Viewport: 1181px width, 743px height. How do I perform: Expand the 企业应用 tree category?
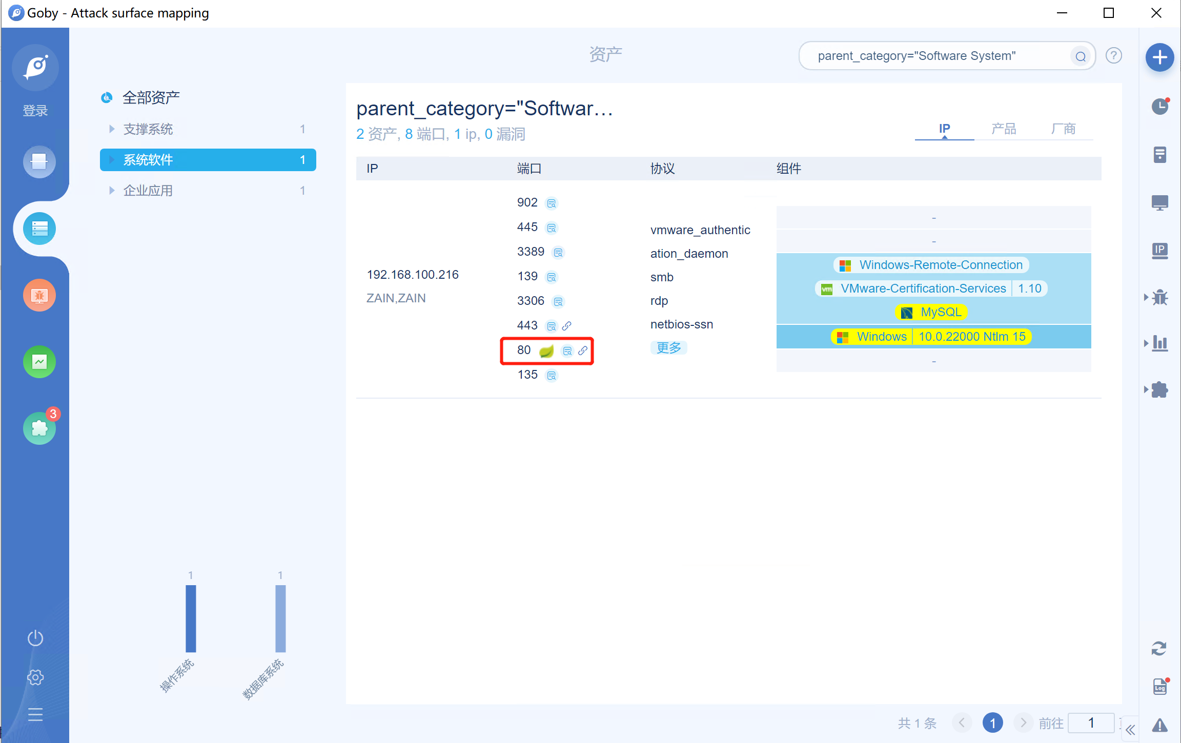coord(111,191)
